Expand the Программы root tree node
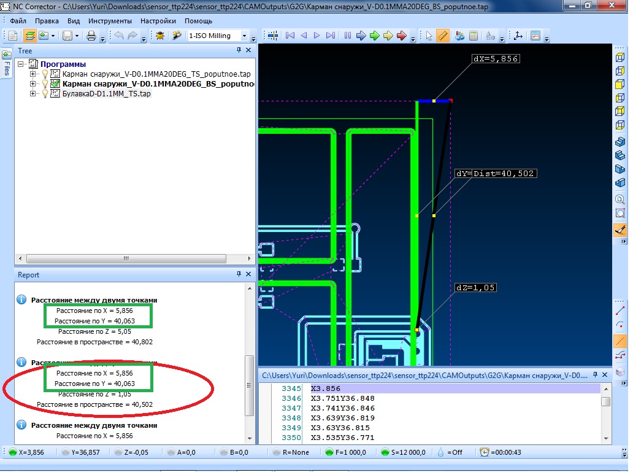Viewport: 633px width, 475px height. pos(21,64)
